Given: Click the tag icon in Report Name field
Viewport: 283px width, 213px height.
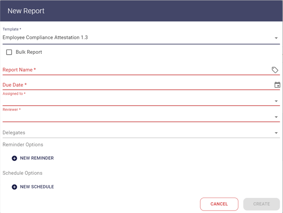Looking at the screenshot, I should [275, 70].
